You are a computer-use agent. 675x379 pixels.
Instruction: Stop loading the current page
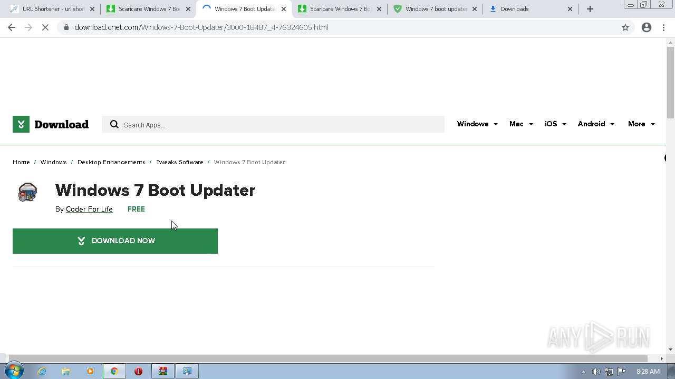(x=45, y=27)
